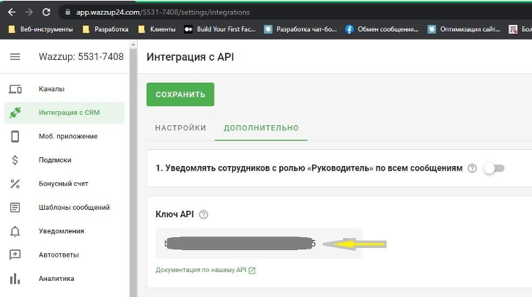
Task: Click the hamburger menu icon
Action: [15, 57]
